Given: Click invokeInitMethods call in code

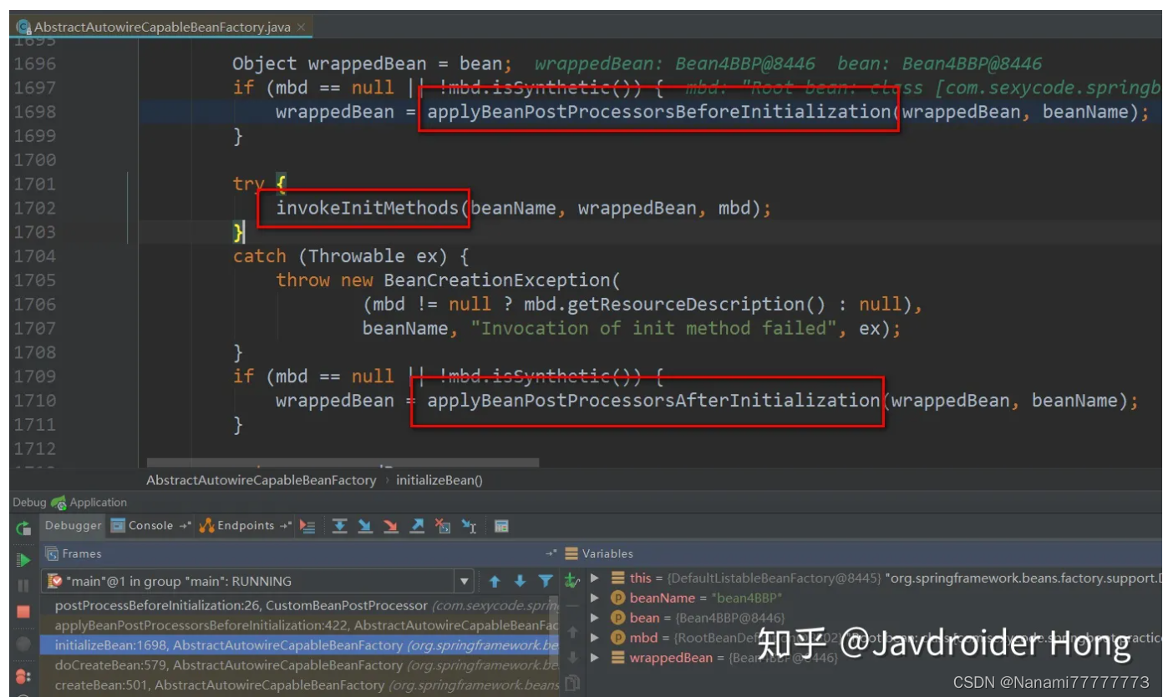Looking at the screenshot, I should coord(368,208).
